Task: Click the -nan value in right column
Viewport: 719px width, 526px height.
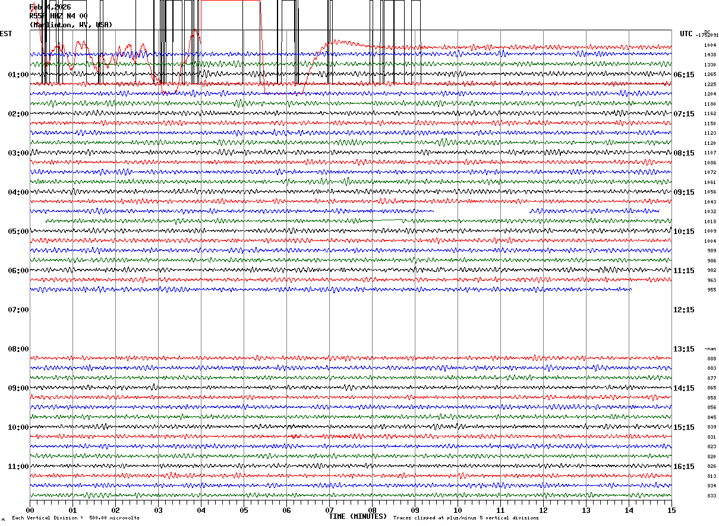Action: tap(710, 349)
